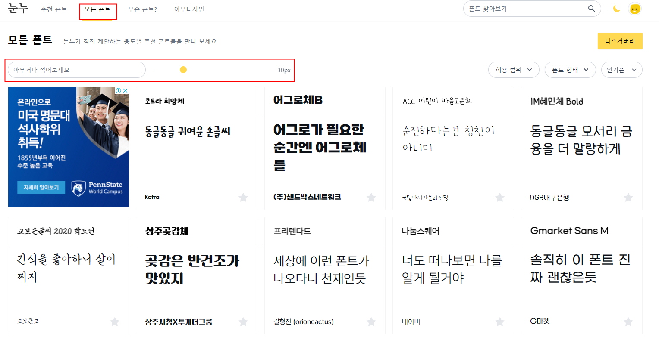
Task: Click the yellow 디스커버리 button
Action: [620, 40]
